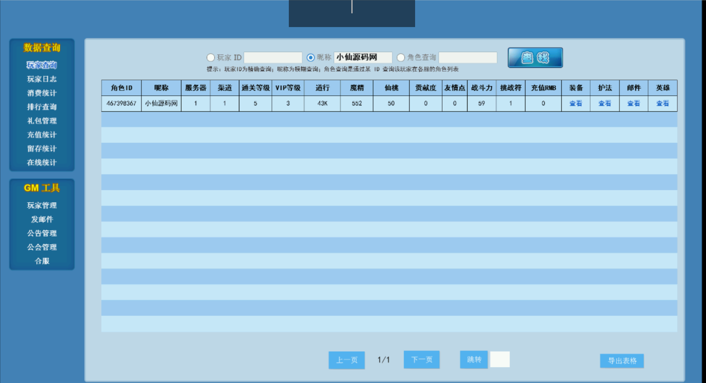Select the 昵称 radio button
Image resolution: width=706 pixels, height=383 pixels.
(310, 57)
